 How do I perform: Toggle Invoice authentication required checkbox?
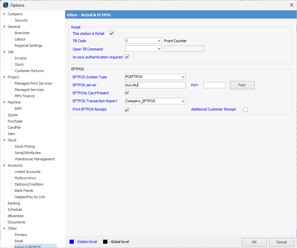pos(127,57)
